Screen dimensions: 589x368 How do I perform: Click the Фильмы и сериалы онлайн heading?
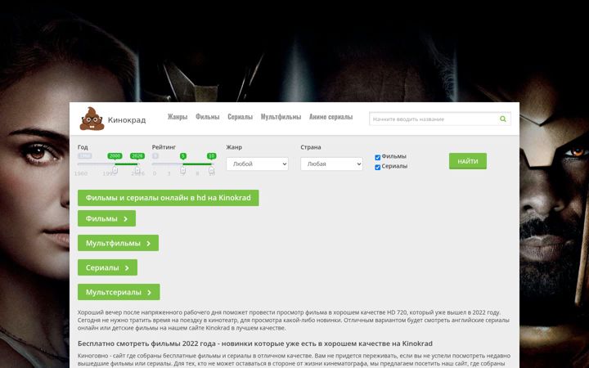(x=169, y=198)
